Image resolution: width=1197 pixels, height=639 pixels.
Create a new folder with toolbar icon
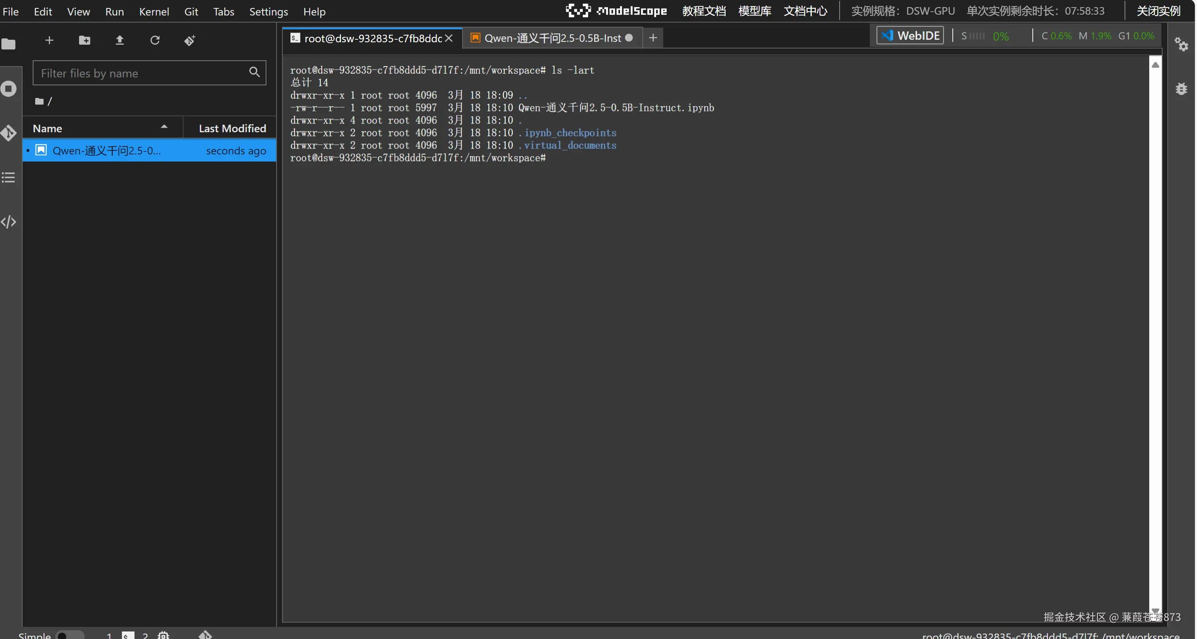pos(85,40)
